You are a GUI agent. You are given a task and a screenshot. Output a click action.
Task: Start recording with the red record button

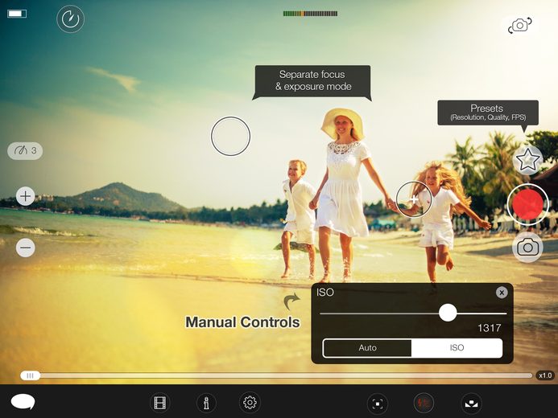[527, 204]
